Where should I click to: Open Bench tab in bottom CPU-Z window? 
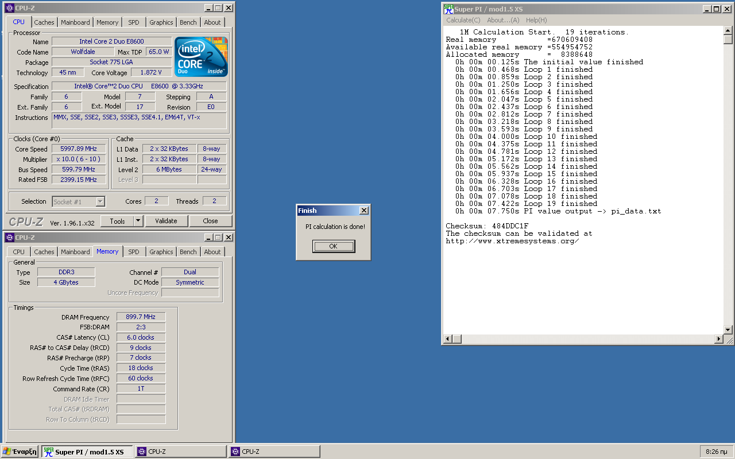click(x=188, y=252)
